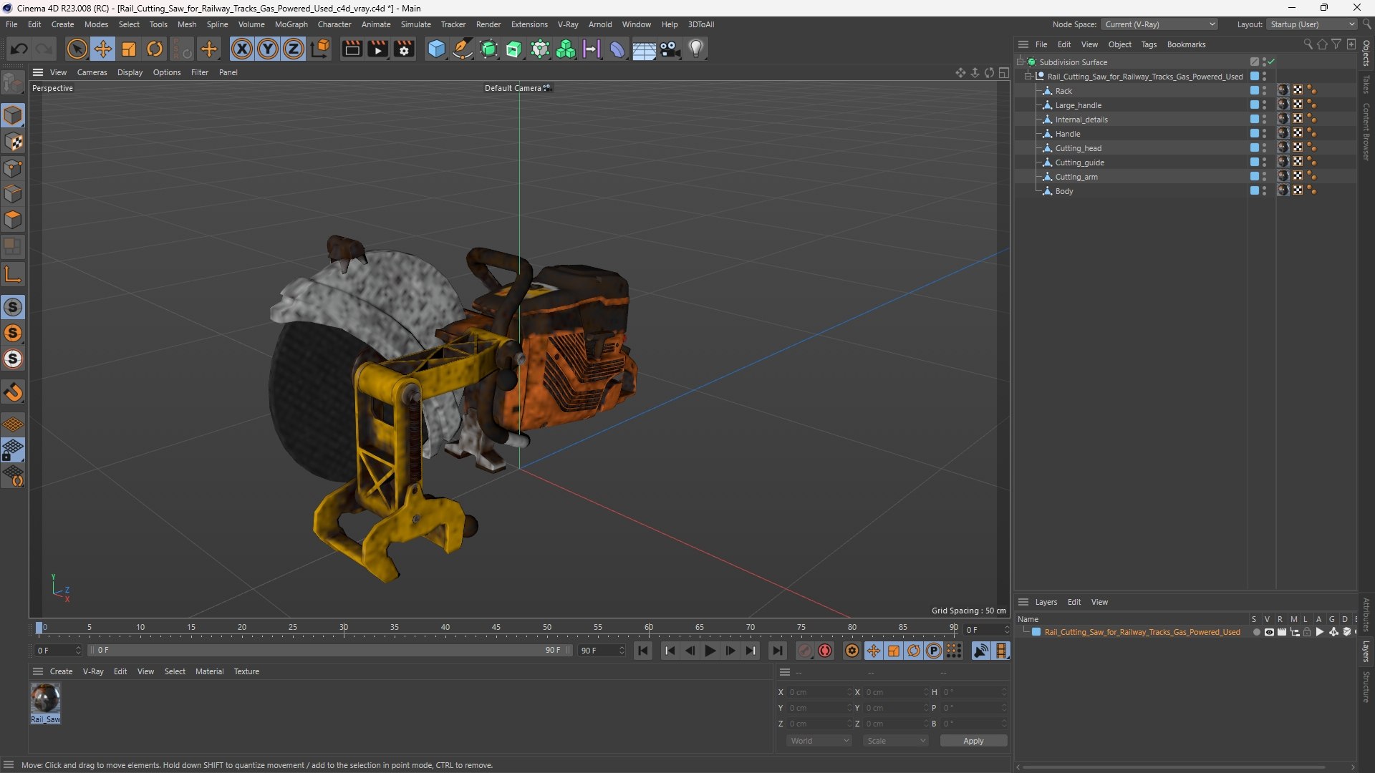Collapse the Subdivision Surface tree item

1020,62
